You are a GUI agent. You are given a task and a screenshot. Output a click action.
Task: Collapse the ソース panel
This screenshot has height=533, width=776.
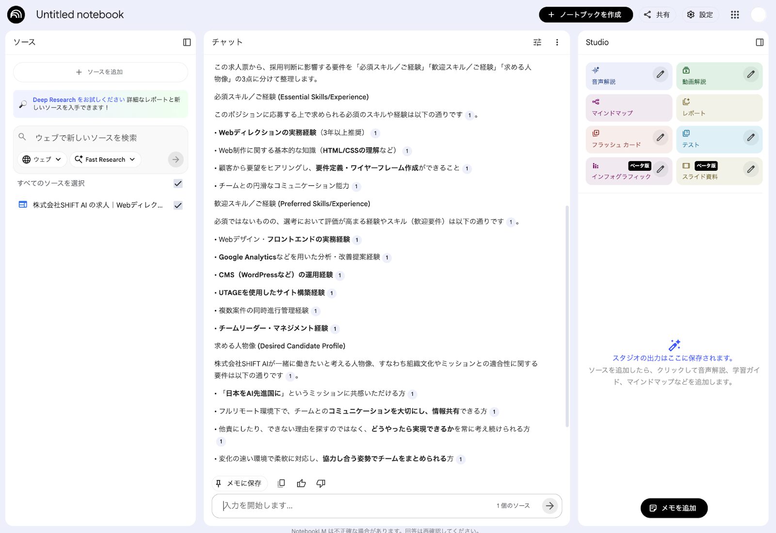[187, 42]
